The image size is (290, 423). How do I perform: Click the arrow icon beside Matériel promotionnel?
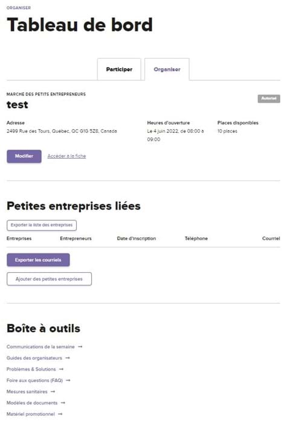click(60, 414)
